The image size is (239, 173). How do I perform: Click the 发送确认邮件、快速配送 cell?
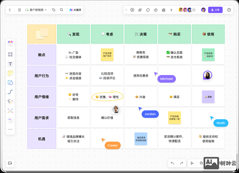[174, 139]
